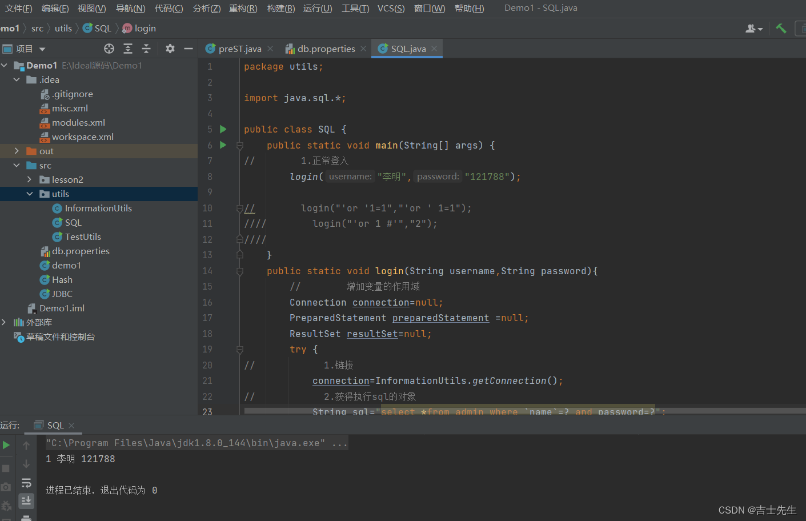Close the preST.java tab

(x=270, y=49)
